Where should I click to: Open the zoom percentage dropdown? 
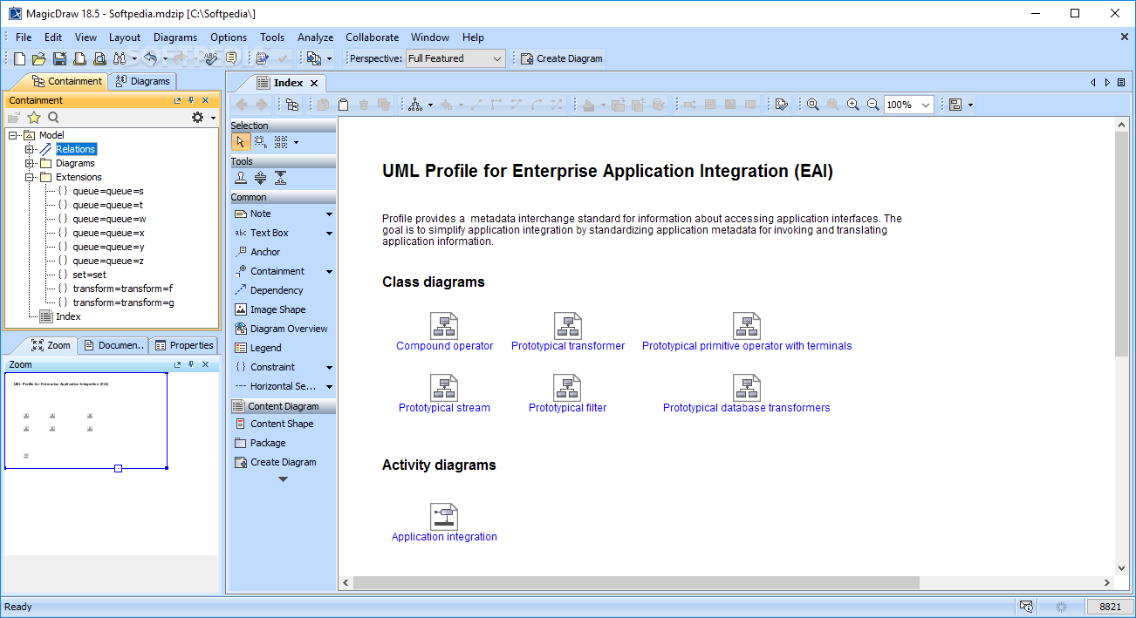pos(926,105)
